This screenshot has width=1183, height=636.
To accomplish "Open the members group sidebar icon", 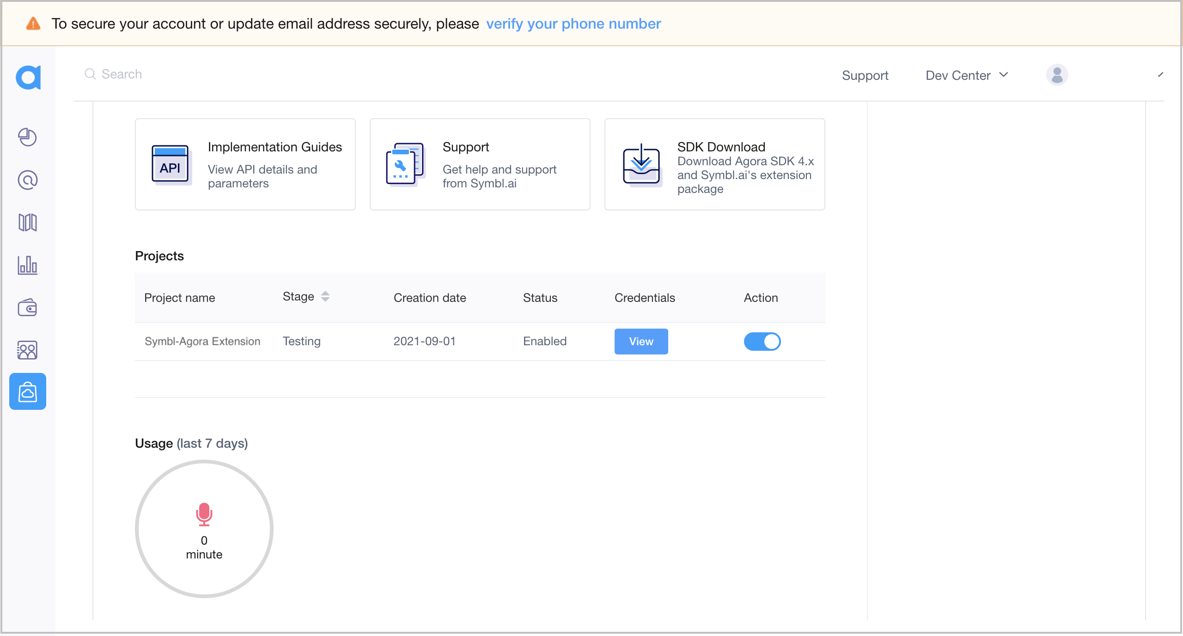I will pos(28,350).
